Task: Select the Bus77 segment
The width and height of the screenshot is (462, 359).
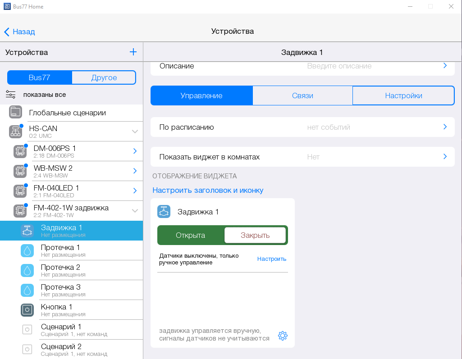Action: (x=40, y=77)
